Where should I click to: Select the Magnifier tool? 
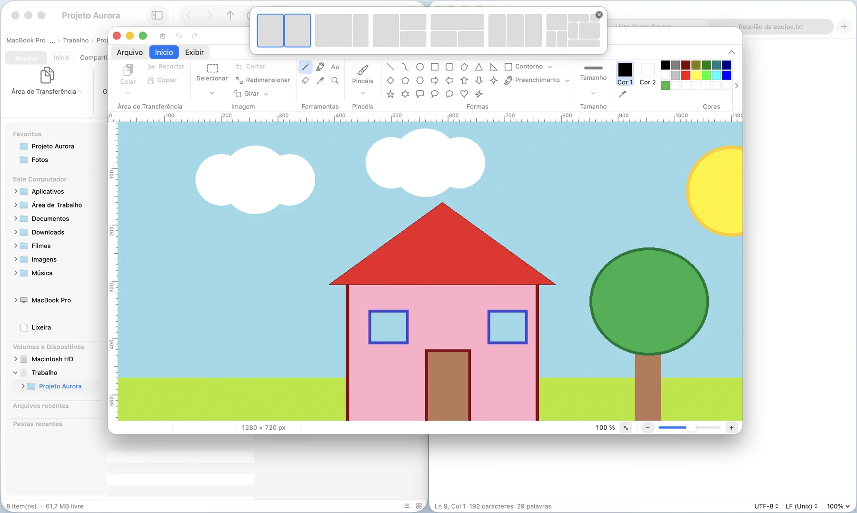pos(335,80)
